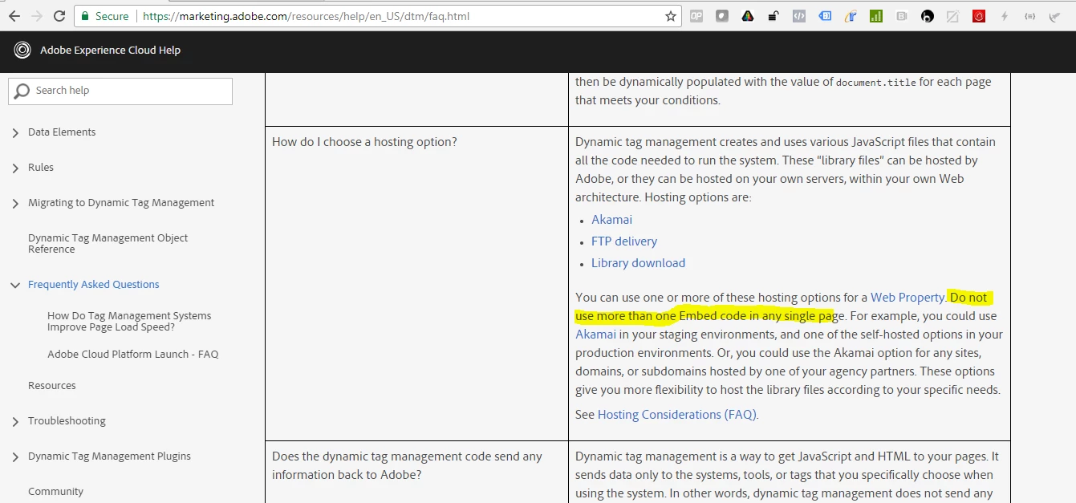Focus the Search help field
The width and height of the screenshot is (1076, 503).
(120, 91)
